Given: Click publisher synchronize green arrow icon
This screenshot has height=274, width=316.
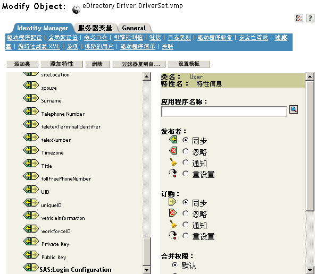Looking at the screenshot, I should [173, 140].
